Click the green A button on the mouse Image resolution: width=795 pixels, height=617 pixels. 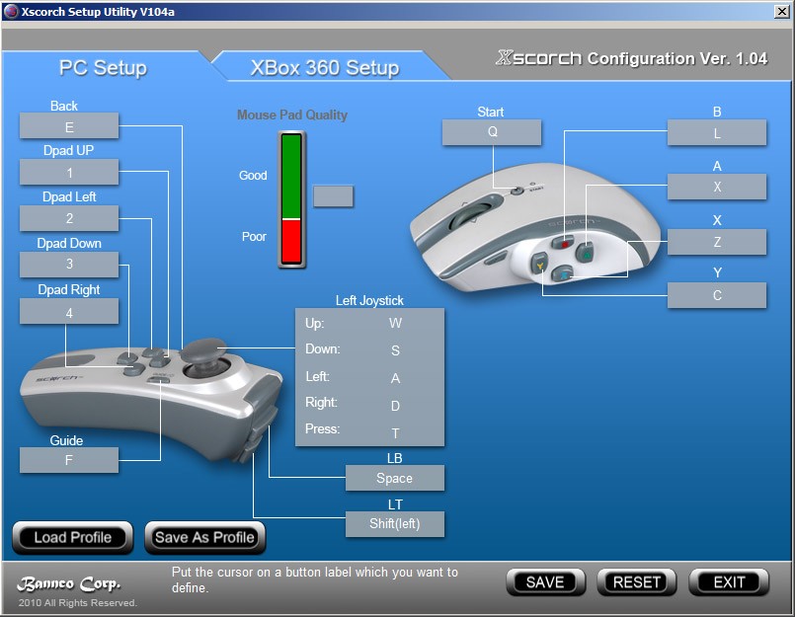(585, 252)
